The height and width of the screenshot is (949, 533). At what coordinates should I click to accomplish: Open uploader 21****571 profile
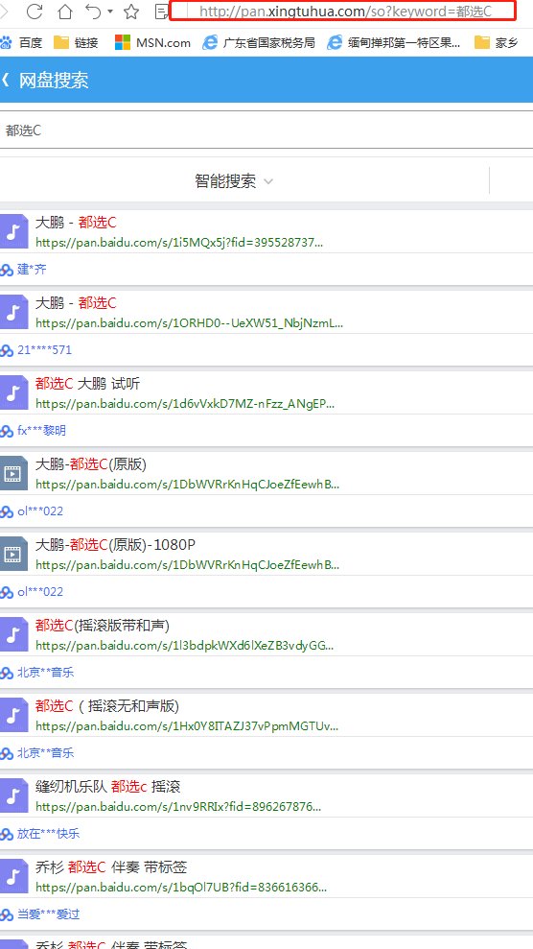pyautogui.click(x=45, y=350)
